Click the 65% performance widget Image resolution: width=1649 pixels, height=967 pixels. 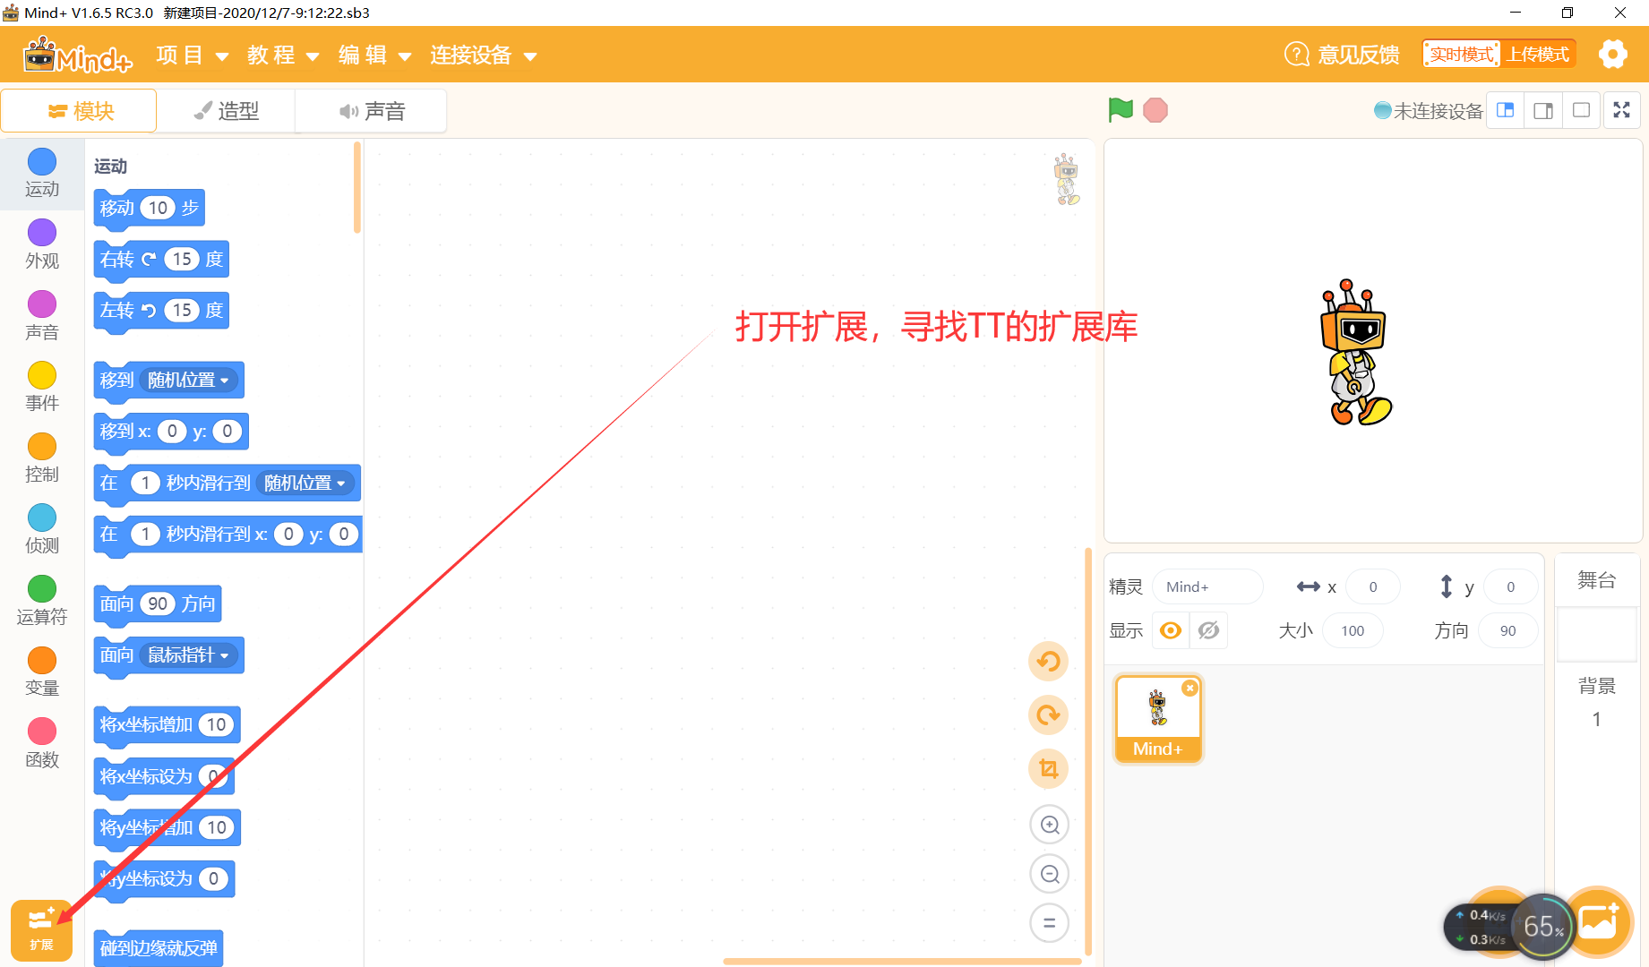(1543, 926)
